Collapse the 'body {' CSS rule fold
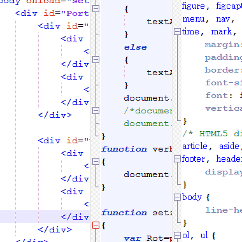 pyautogui.click(x=177, y=197)
